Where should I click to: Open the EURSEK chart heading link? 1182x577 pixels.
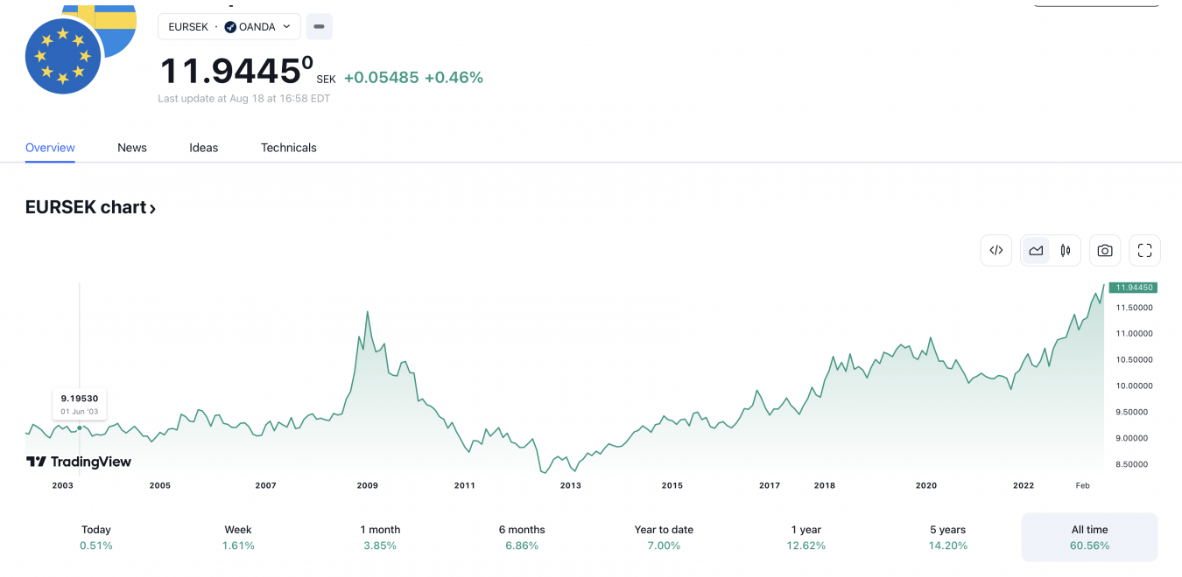[90, 208]
